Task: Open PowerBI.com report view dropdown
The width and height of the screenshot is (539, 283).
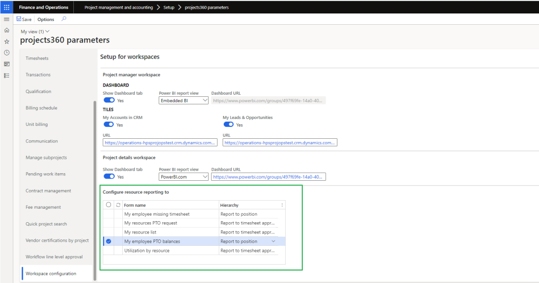Action: 183,176
